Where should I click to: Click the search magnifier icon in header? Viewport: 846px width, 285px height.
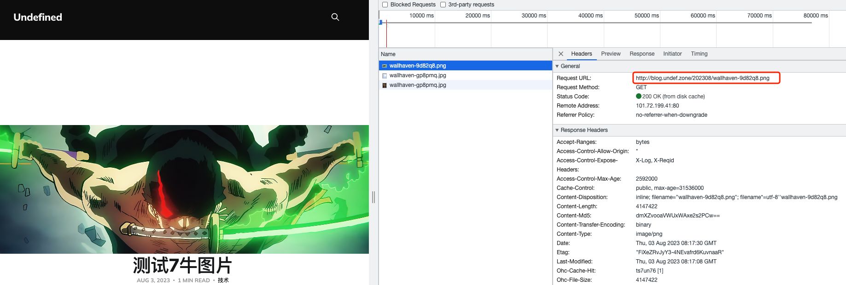click(x=335, y=17)
